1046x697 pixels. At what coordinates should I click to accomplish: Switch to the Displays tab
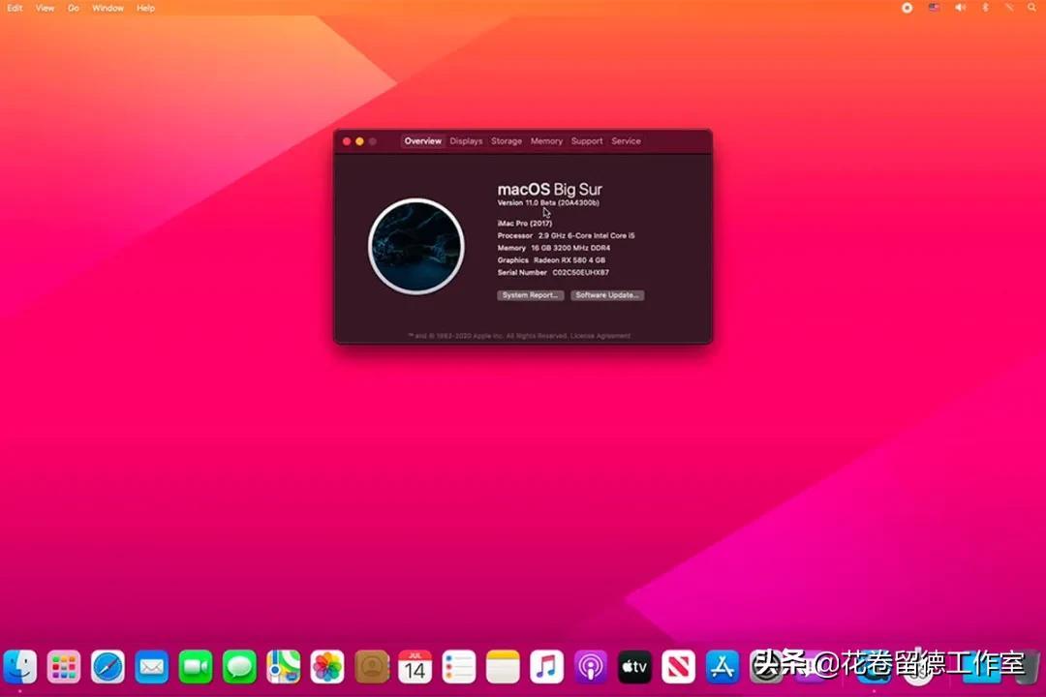coord(466,141)
